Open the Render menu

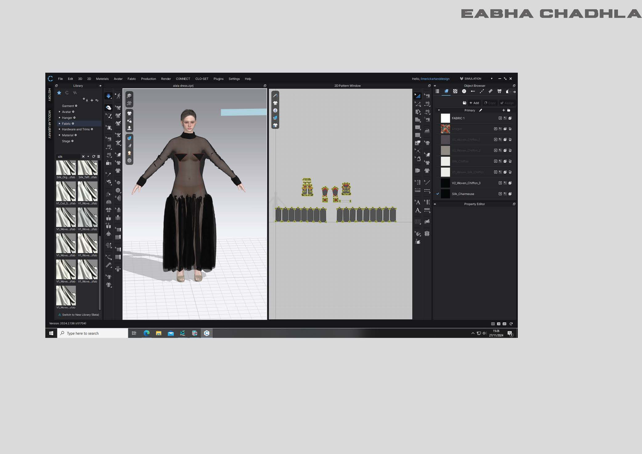coord(166,79)
